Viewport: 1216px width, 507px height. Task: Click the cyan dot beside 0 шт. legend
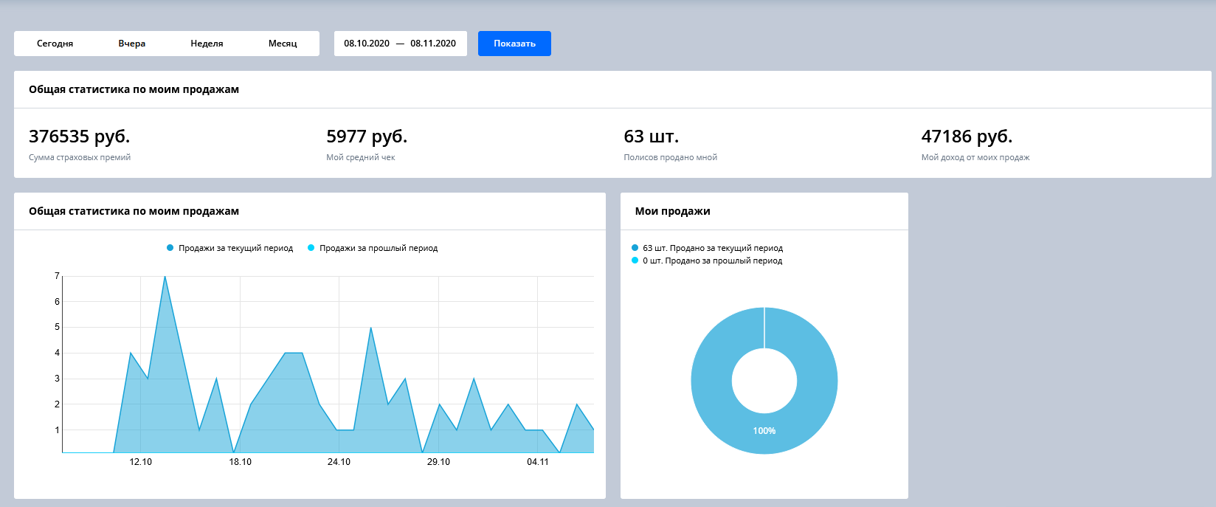coord(635,261)
